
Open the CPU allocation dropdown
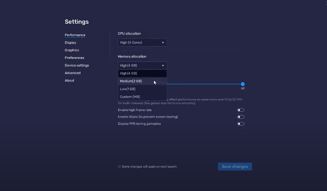(142, 42)
